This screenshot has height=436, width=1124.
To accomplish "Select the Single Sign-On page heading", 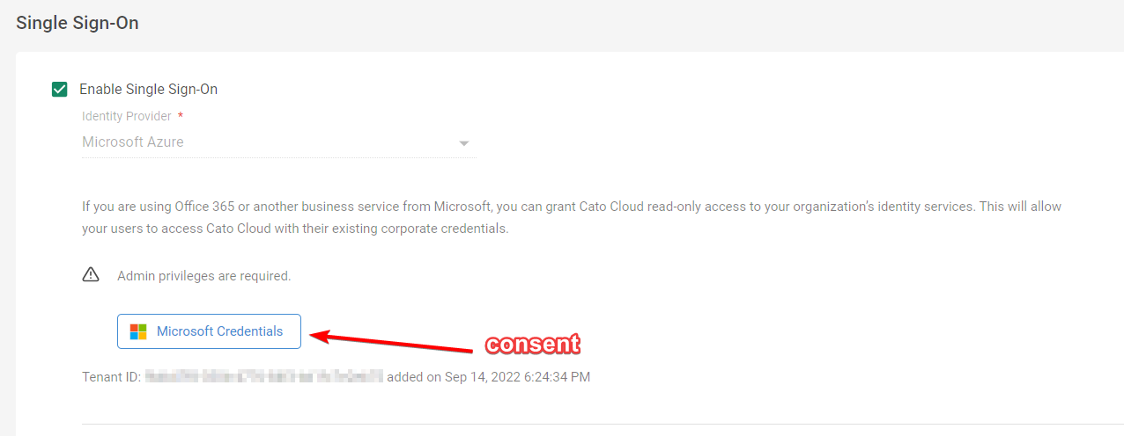I will pos(78,23).
